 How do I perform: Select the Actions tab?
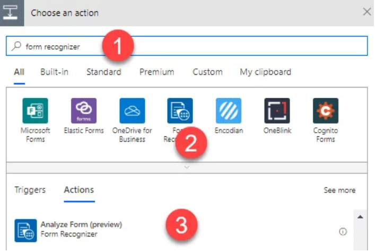click(x=79, y=190)
